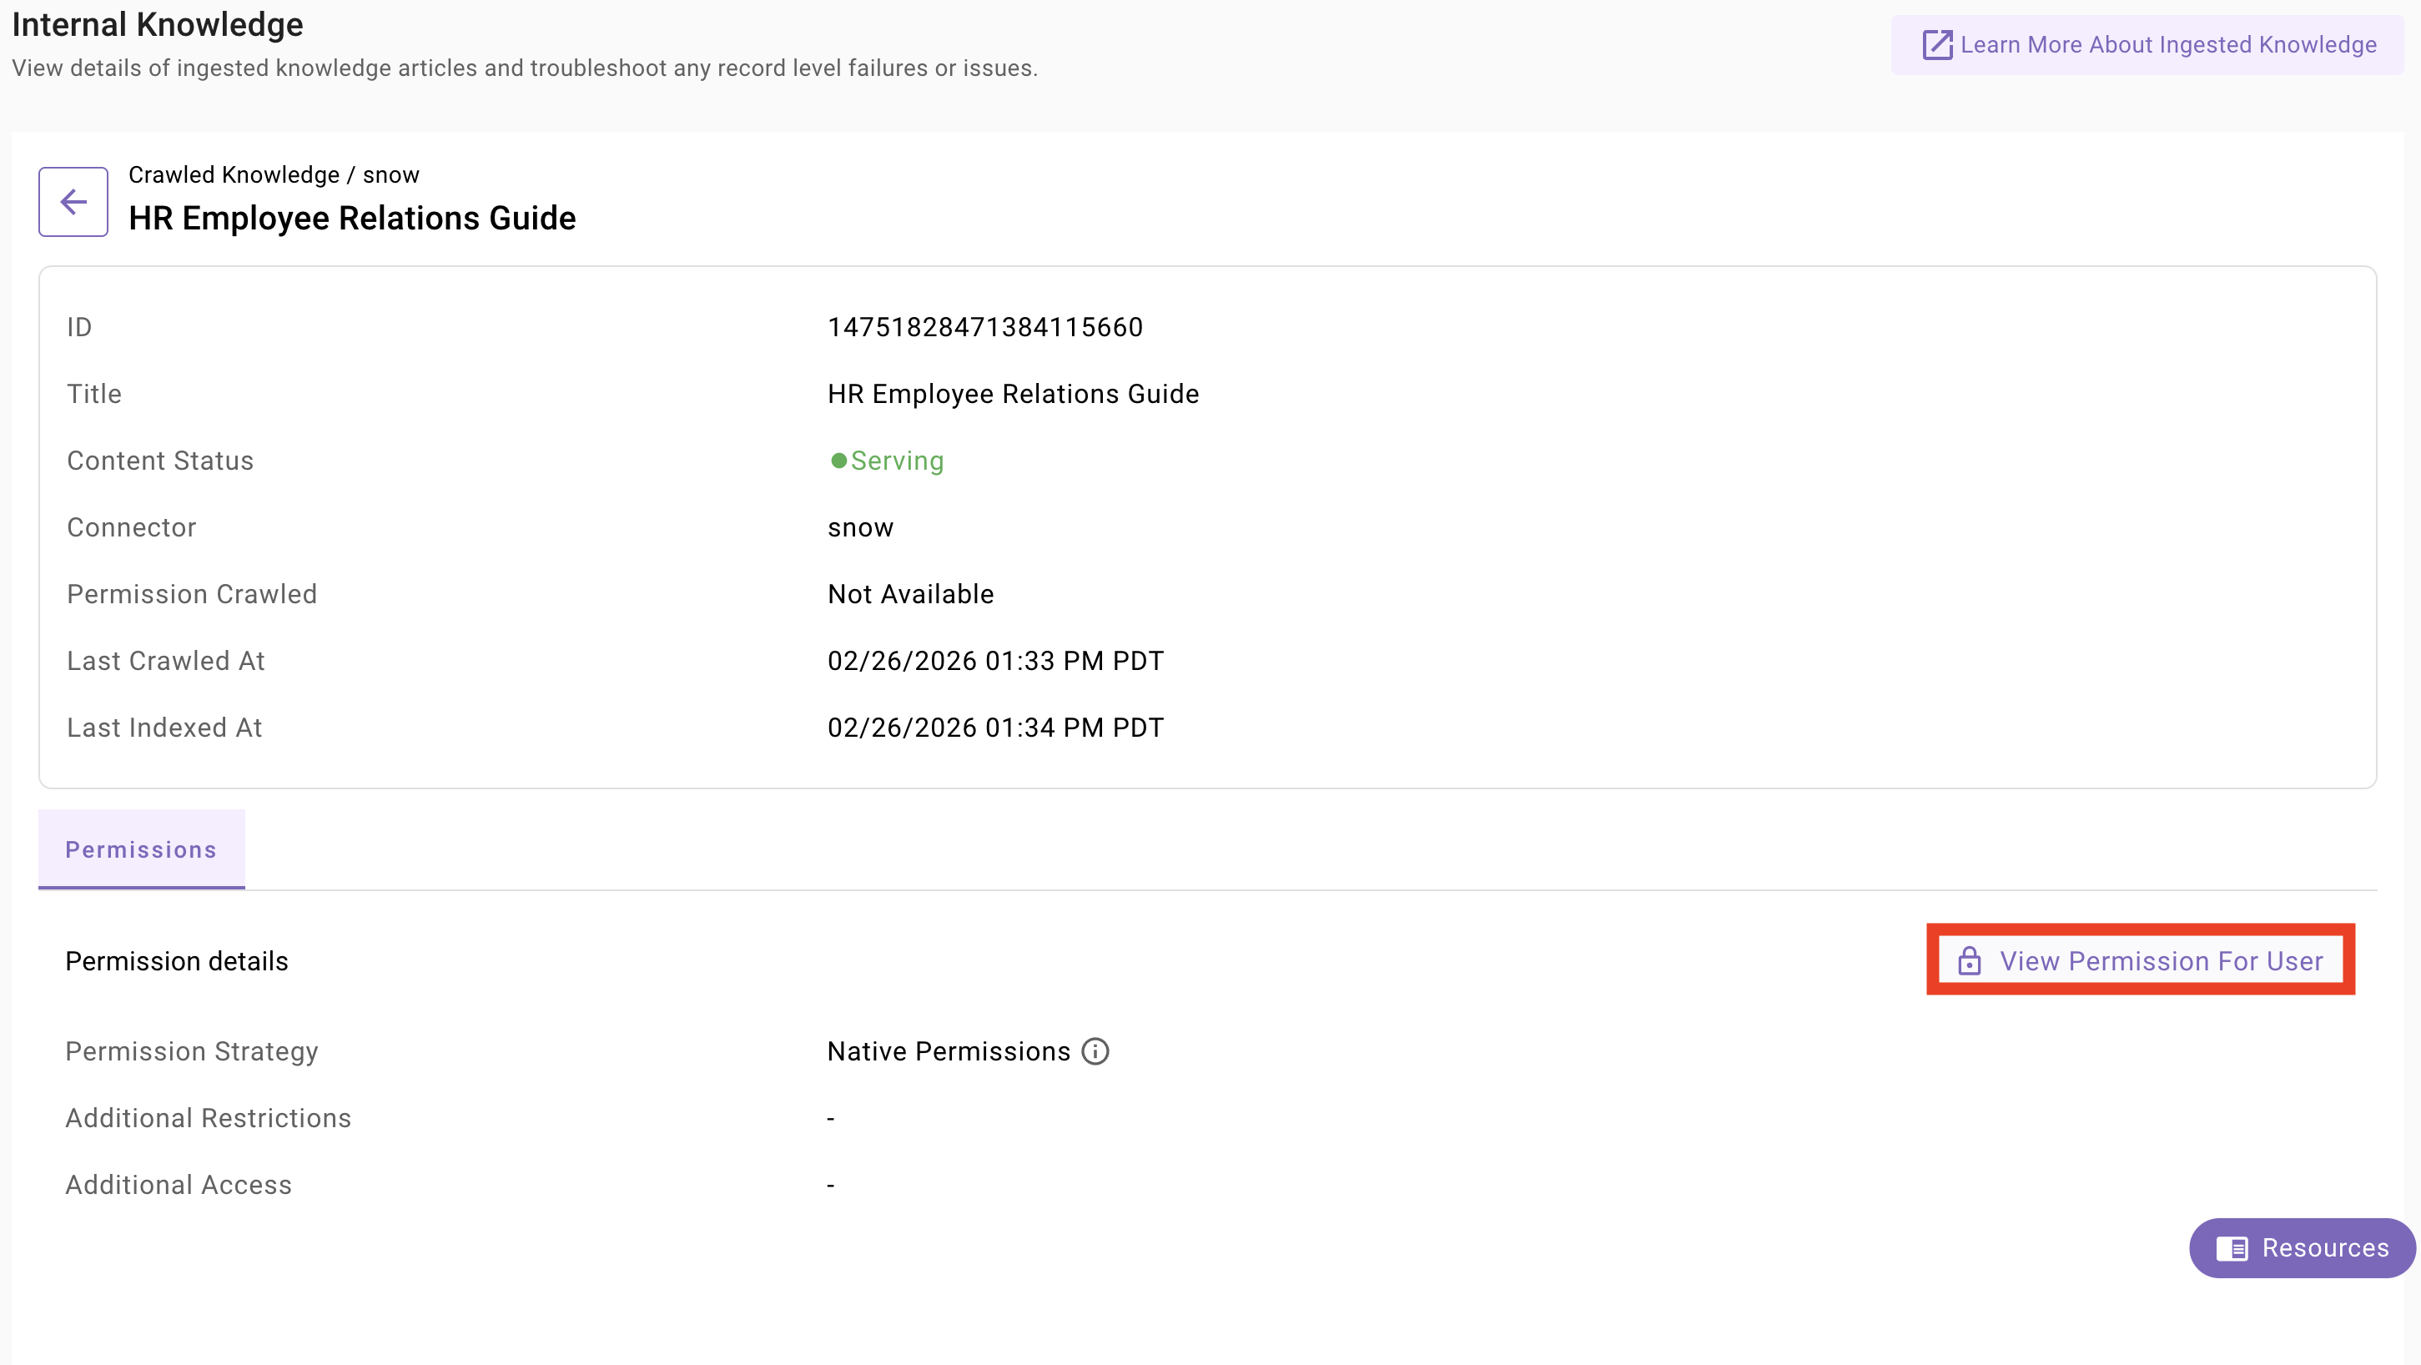Click View Permission For User button

pos(2141,961)
